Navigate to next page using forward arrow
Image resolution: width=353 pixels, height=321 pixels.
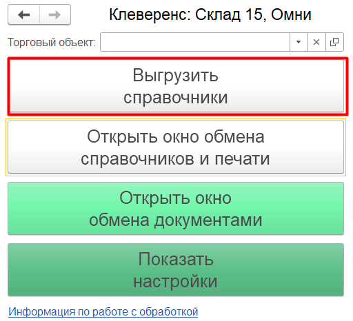[x=55, y=15]
